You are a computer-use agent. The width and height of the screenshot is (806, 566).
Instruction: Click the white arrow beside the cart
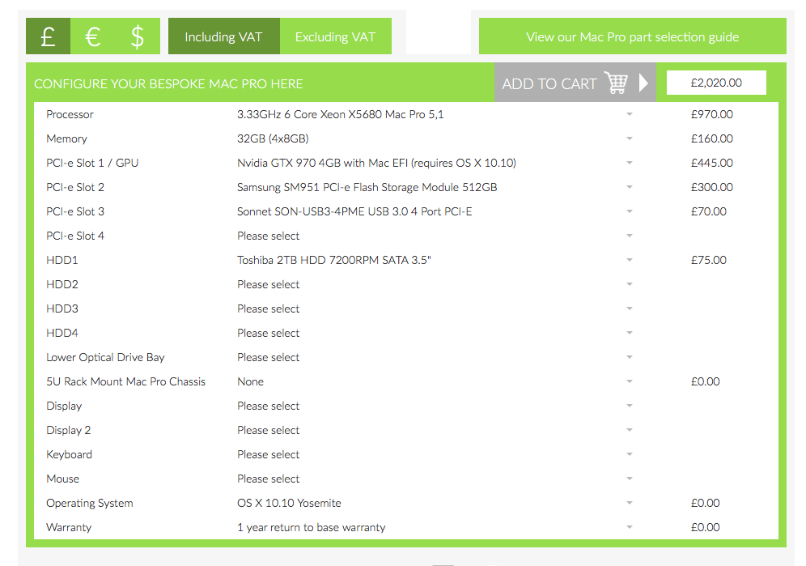click(643, 83)
